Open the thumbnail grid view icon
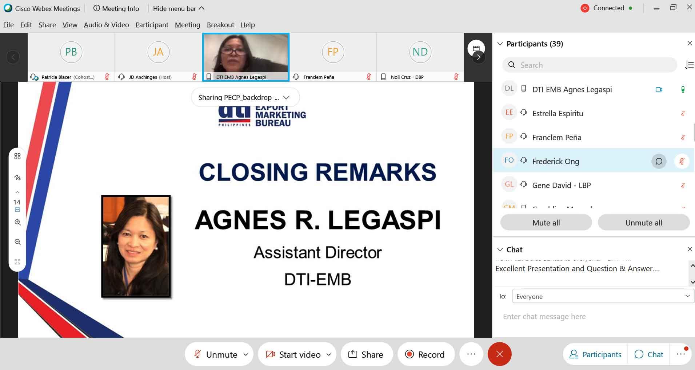This screenshot has height=370, width=695. [17, 156]
